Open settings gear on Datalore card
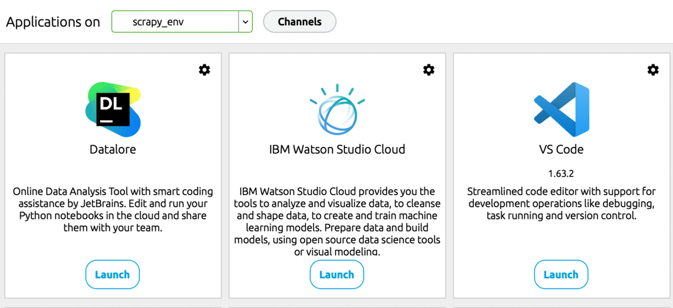 pos(205,70)
